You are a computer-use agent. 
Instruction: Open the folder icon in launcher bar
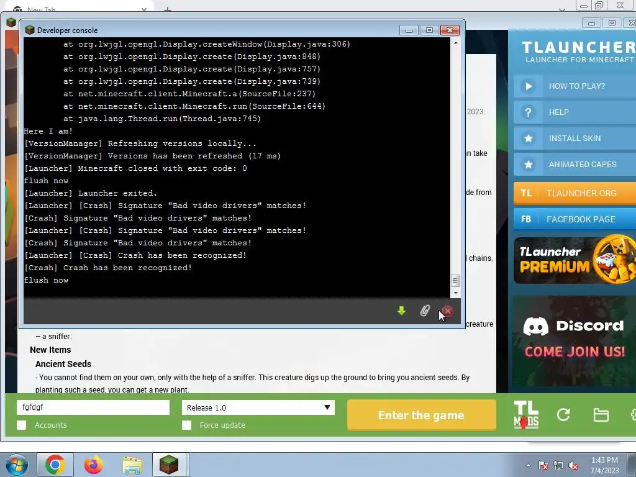[x=601, y=415]
